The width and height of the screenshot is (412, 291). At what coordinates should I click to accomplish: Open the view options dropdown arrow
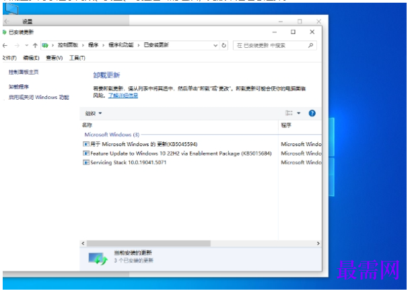299,113
